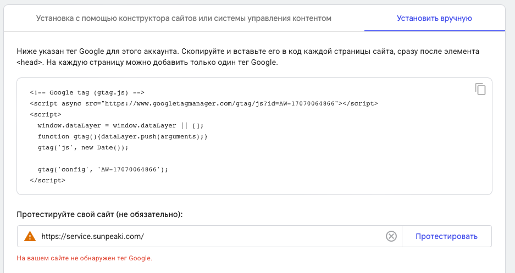515x273 pixels.
Task: Click the first line of the instruction paragraph
Action: pos(248,52)
